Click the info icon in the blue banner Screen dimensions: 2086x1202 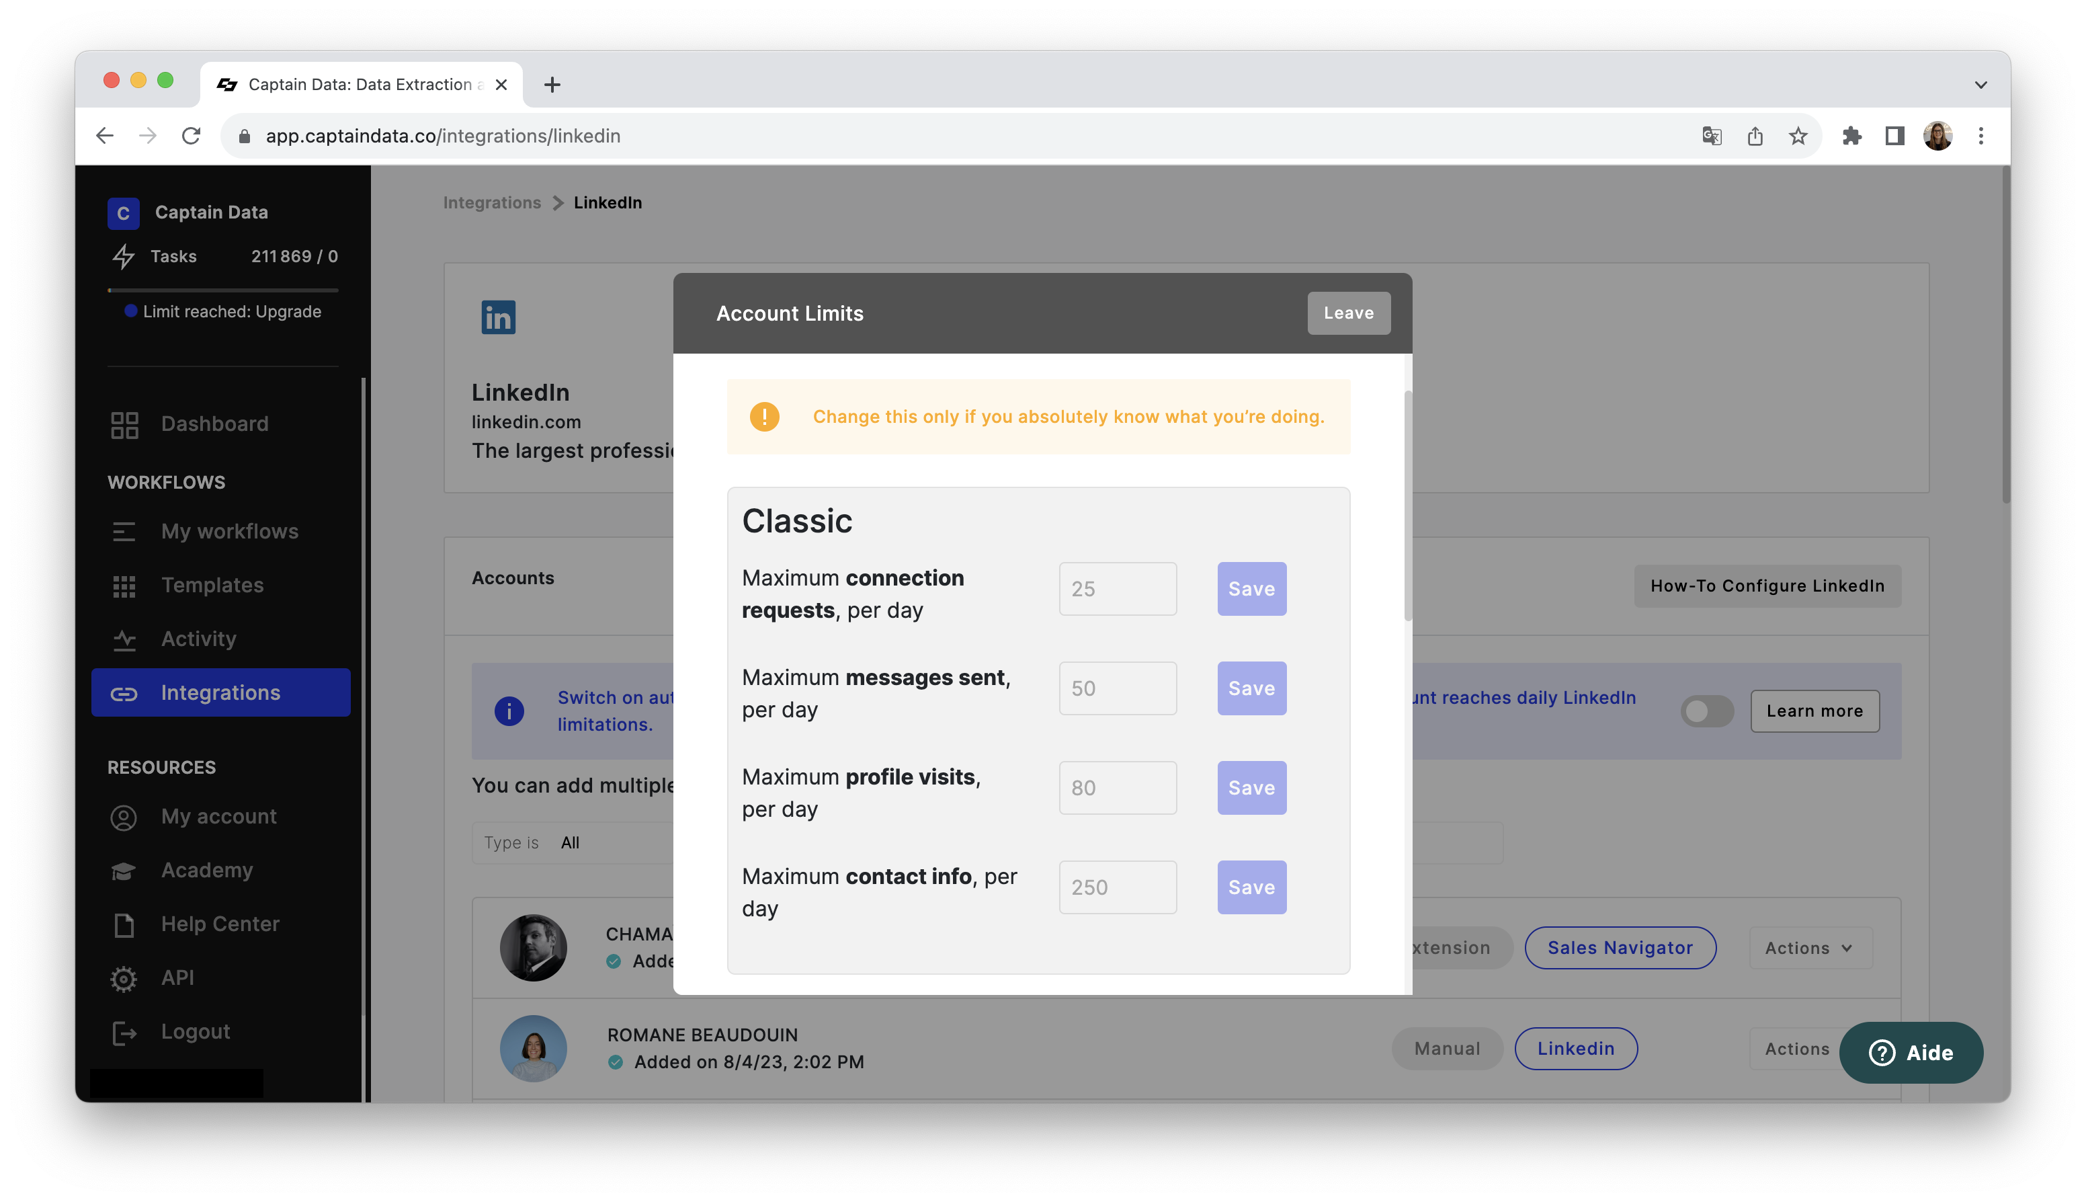click(x=509, y=711)
